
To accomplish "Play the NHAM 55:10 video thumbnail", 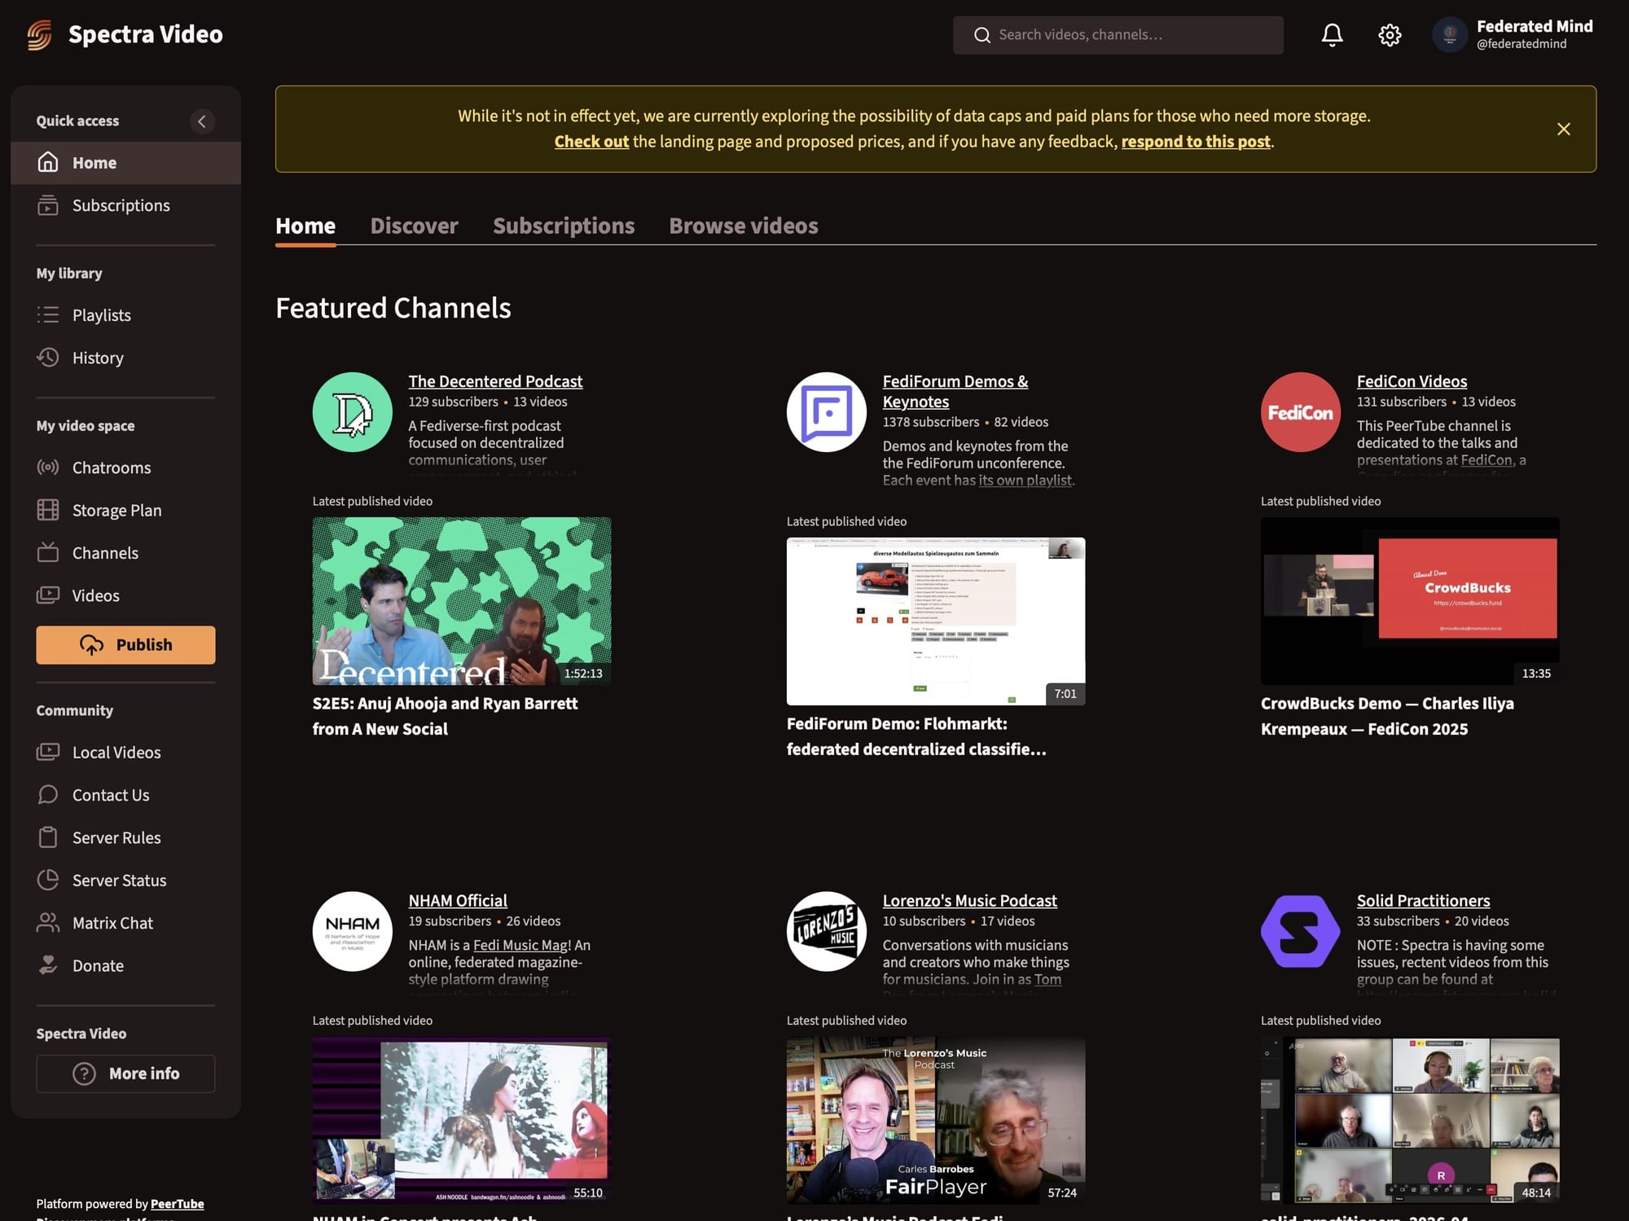I will pyautogui.click(x=462, y=1120).
